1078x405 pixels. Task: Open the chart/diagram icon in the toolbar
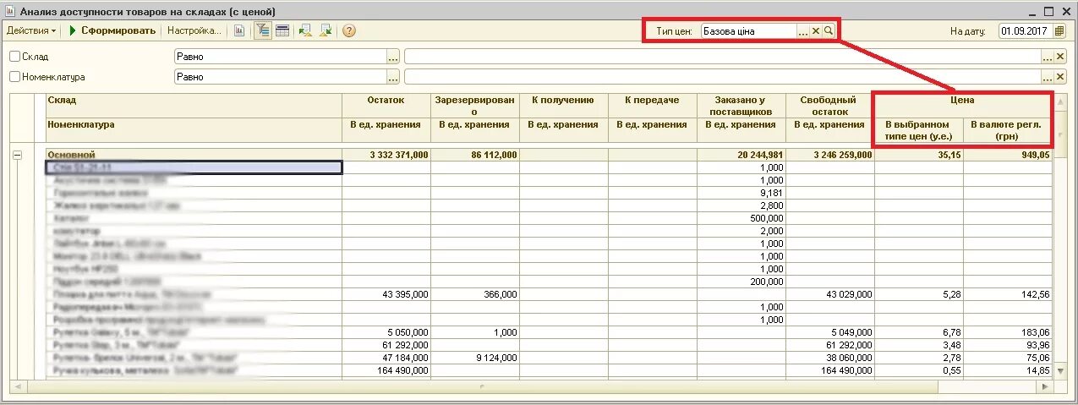pyautogui.click(x=239, y=30)
